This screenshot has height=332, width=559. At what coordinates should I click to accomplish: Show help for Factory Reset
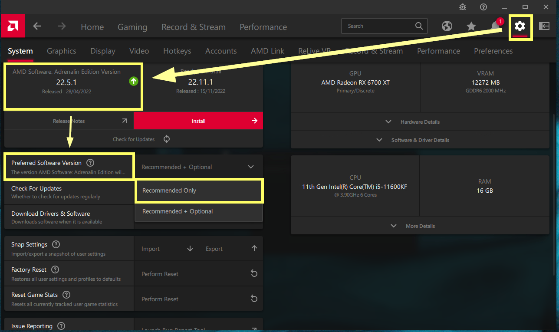tap(55, 270)
